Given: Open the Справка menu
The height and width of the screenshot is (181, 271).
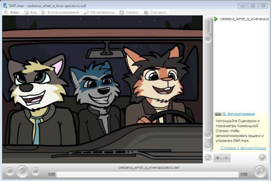Looking at the screenshot, I should (x=154, y=13).
